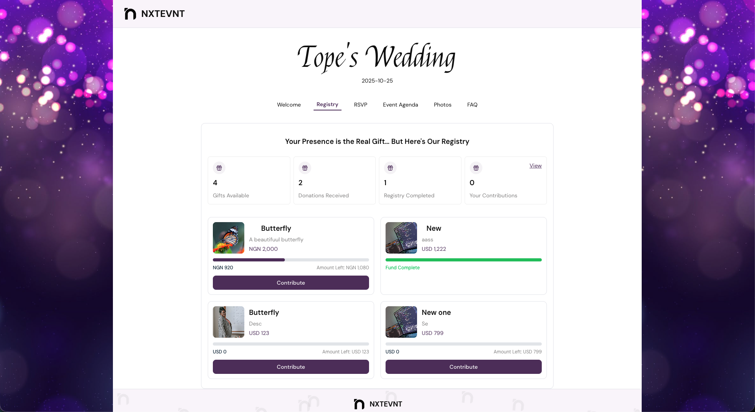Select the Registry tab

pos(327,105)
